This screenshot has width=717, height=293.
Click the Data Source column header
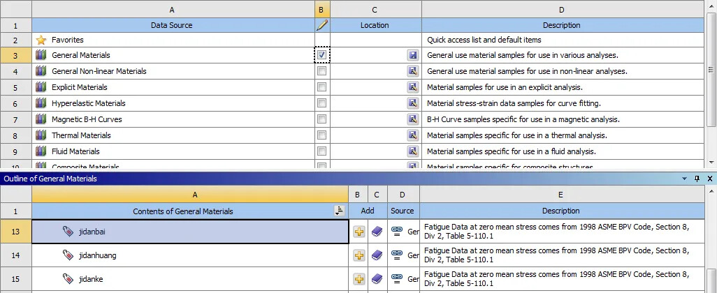coord(171,25)
